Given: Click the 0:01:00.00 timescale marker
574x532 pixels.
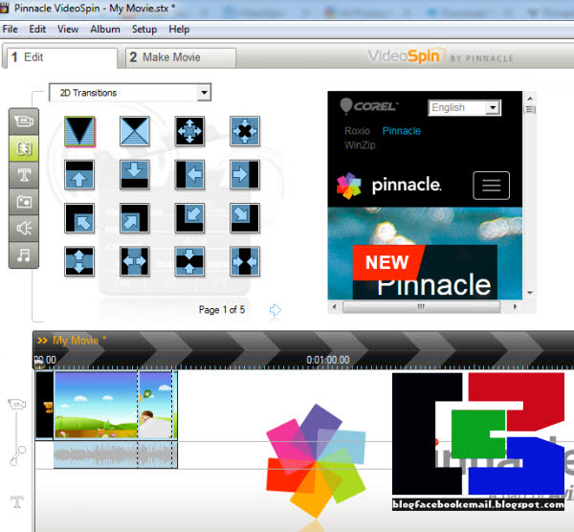Looking at the screenshot, I should pos(328,360).
